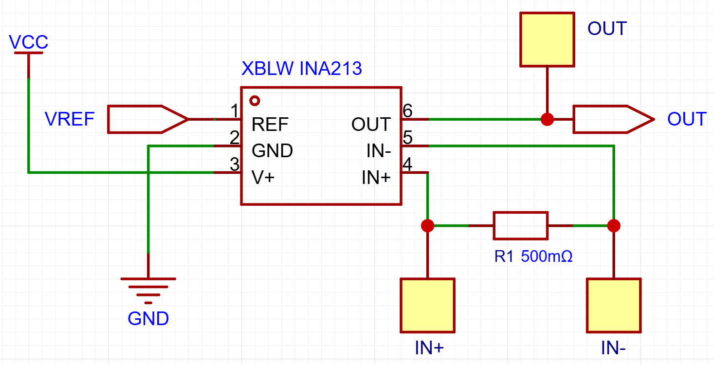
Task: Click the REF pin name inside the chip
Action: (270, 125)
